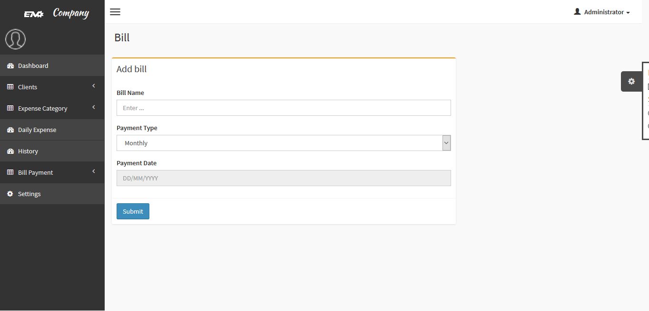Click the Daily Expense sidebar icon
The width and height of the screenshot is (649, 311).
[x=10, y=130]
